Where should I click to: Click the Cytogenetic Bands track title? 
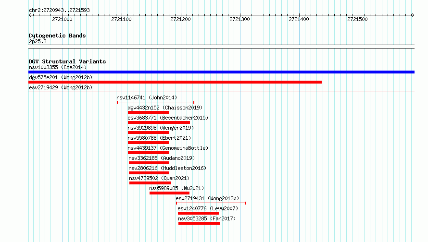(57, 36)
